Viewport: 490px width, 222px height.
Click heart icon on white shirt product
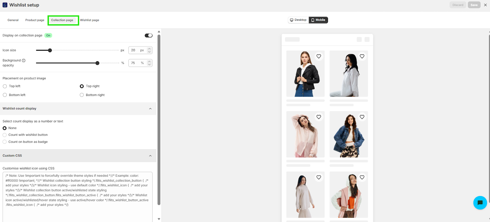pos(362,56)
